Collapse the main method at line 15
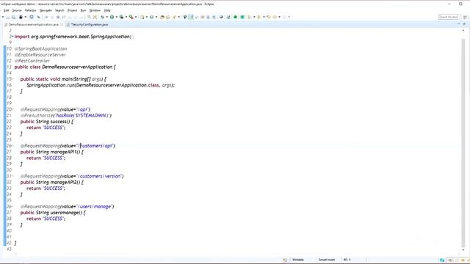Image resolution: width=470 pixels, height=264 pixels. pyautogui.click(x=12, y=79)
